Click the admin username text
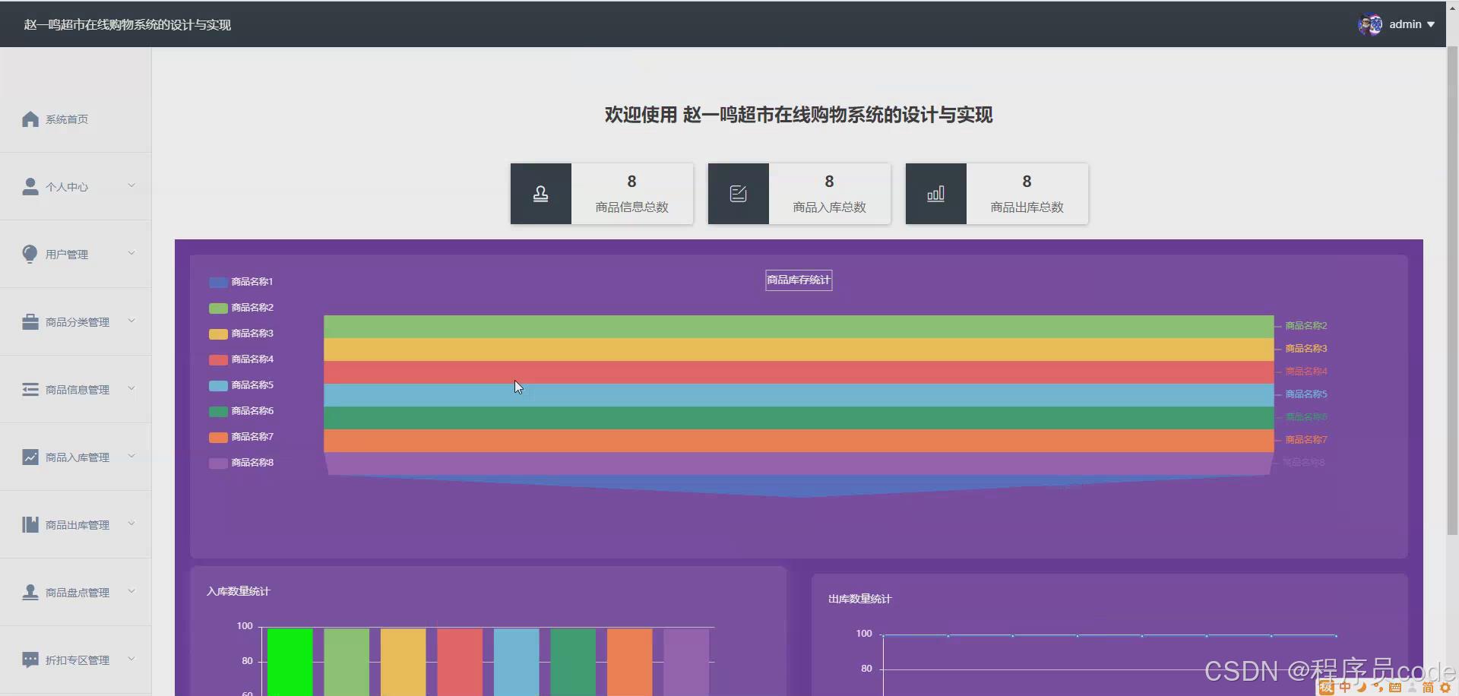The width and height of the screenshot is (1459, 696). 1405,24
